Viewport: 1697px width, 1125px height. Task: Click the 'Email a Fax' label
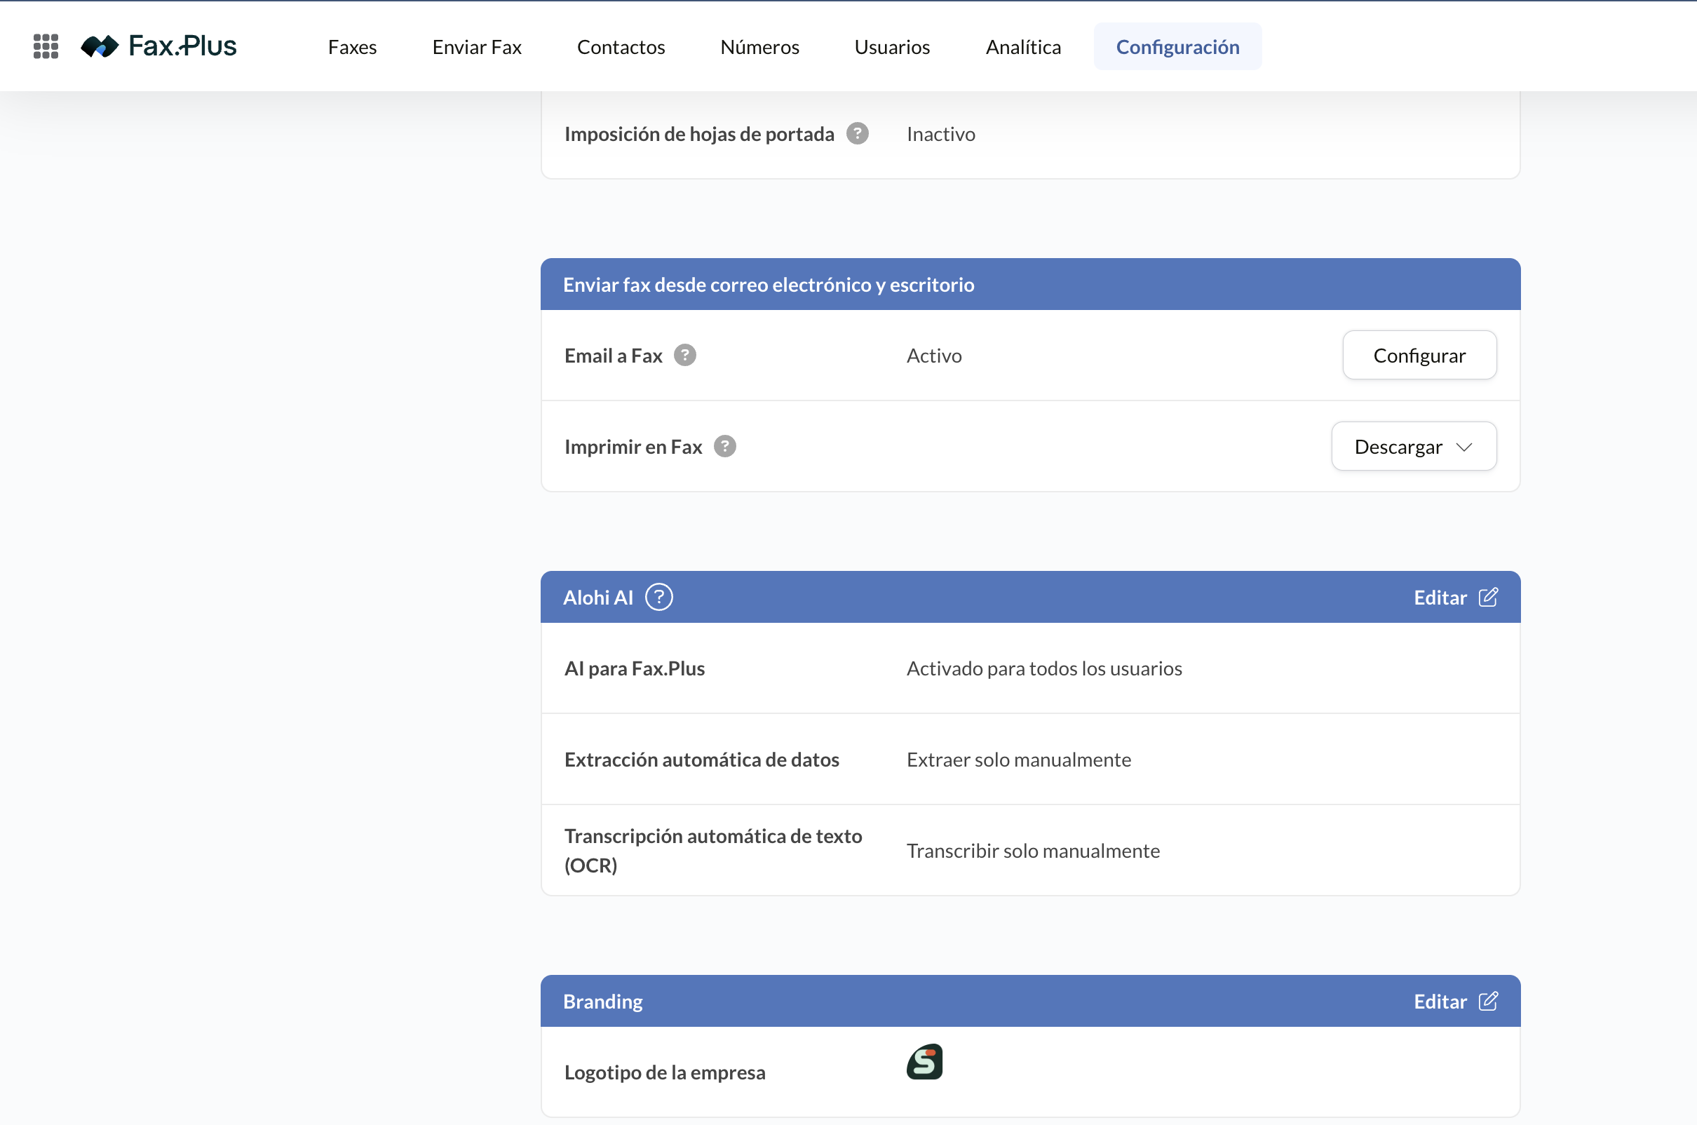click(x=614, y=356)
